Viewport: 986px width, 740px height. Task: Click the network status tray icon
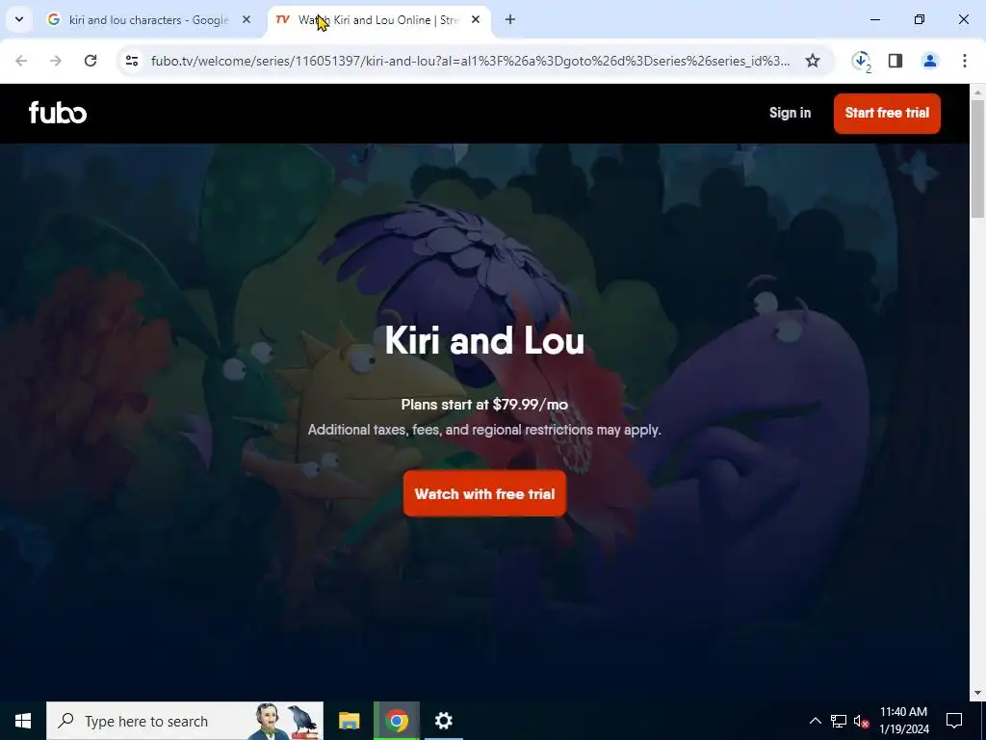[839, 721]
